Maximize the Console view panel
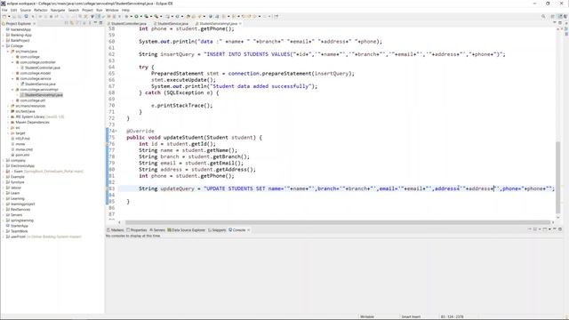Screen dimensions: 569x320 [x=560, y=229]
